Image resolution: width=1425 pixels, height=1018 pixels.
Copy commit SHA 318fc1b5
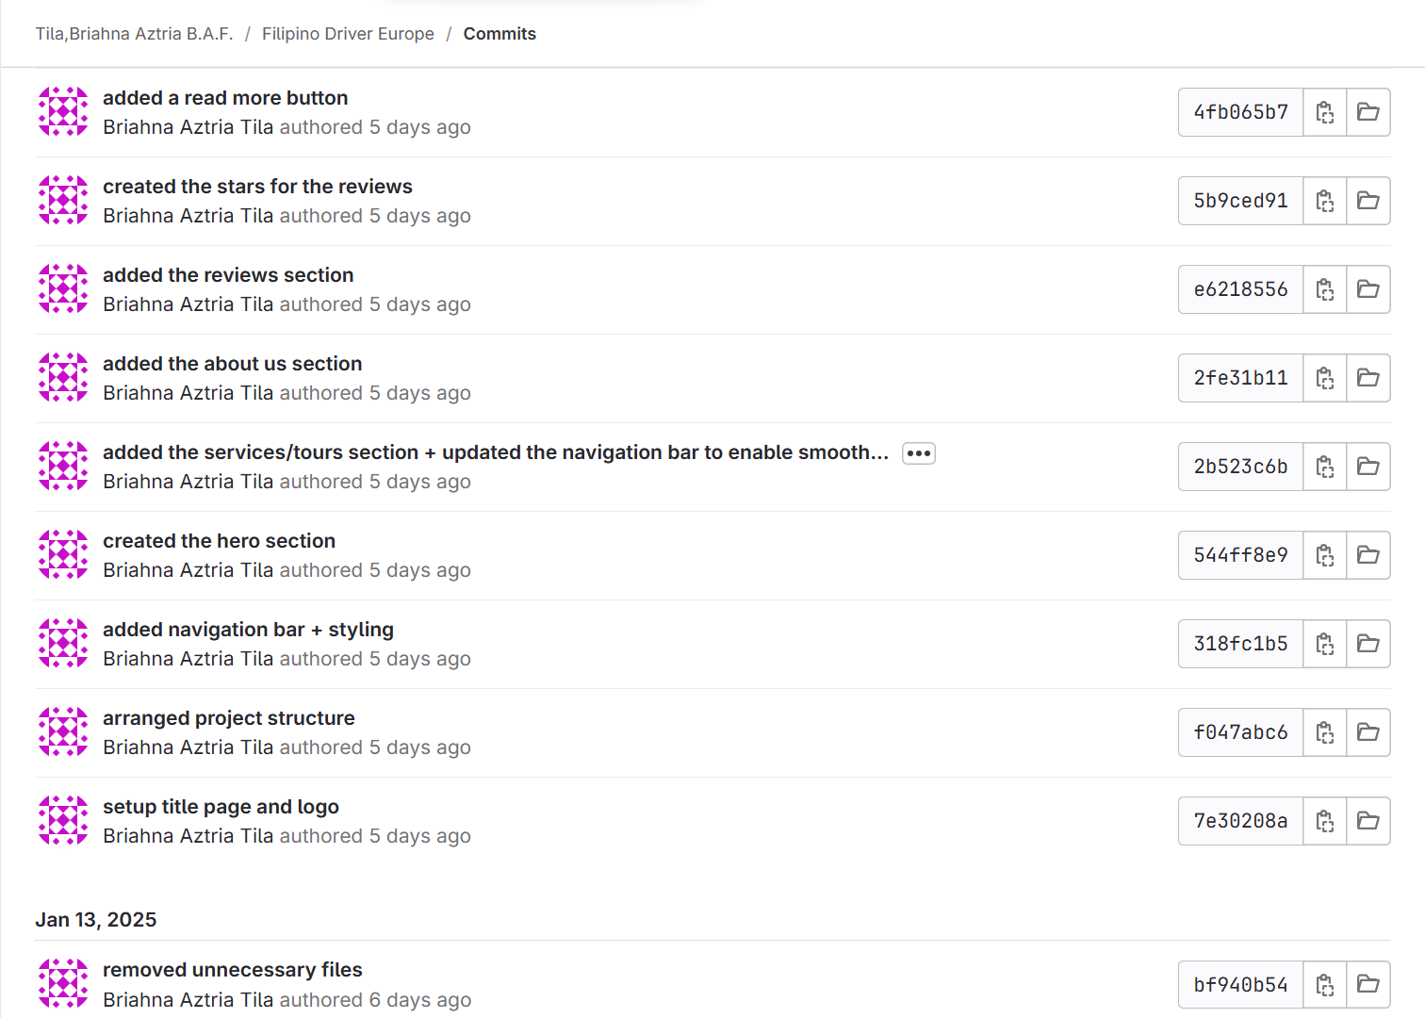(x=1324, y=644)
